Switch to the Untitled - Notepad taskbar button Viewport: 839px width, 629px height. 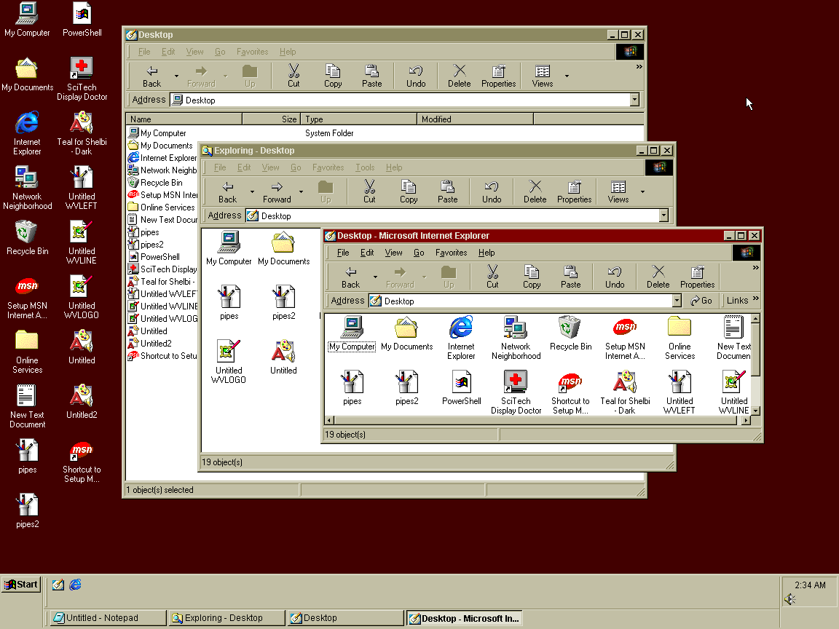pos(108,618)
